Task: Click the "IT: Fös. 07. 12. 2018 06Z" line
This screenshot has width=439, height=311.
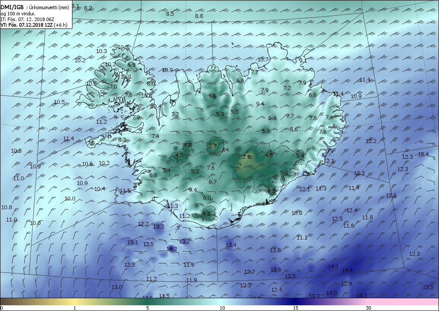Action: point(27,19)
